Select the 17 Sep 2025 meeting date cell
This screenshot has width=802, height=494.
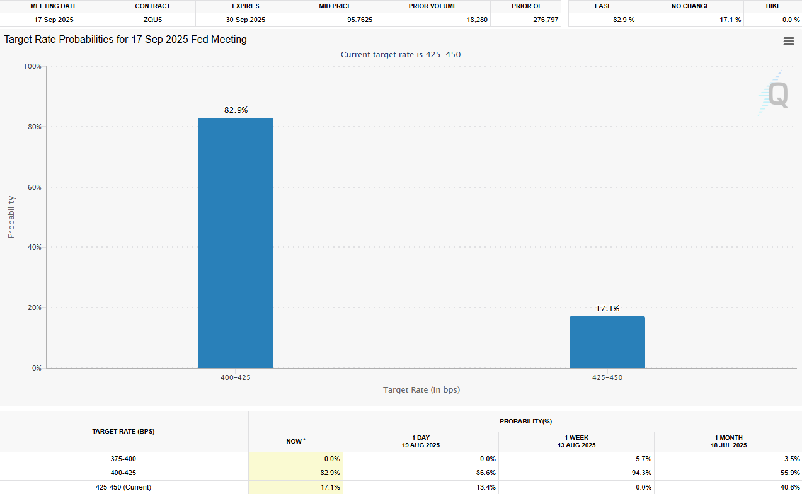54,20
